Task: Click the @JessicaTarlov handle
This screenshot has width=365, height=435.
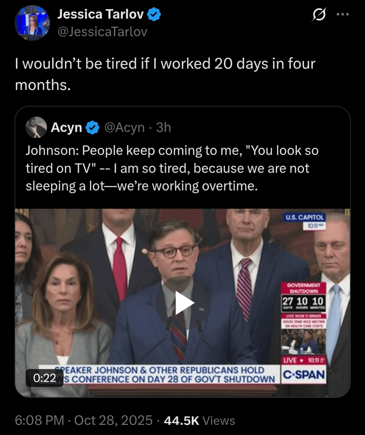Action: [102, 32]
